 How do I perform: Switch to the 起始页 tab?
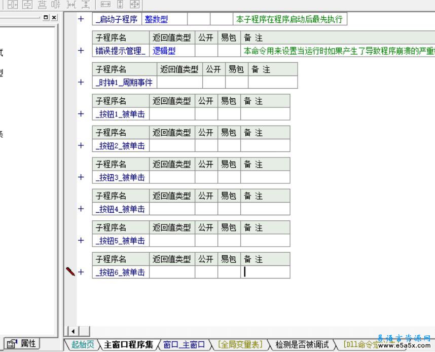click(x=82, y=345)
